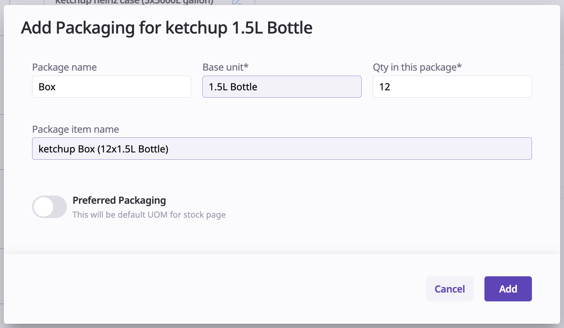
Task: Click the dimmed backdrop left of the dialog
Action: pyautogui.click(x=2, y=154)
